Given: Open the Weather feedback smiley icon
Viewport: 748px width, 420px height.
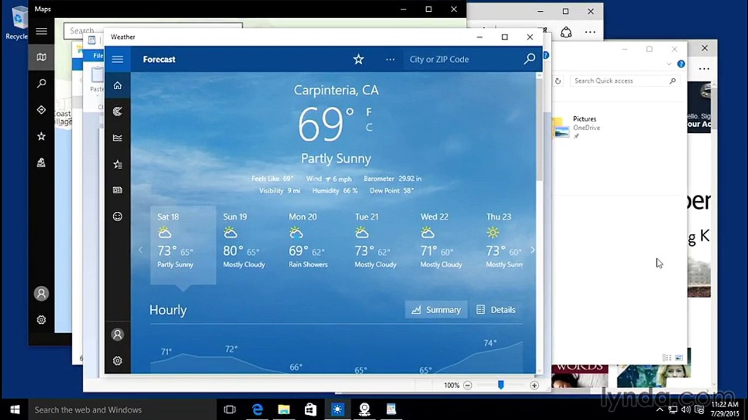Looking at the screenshot, I should click(117, 216).
